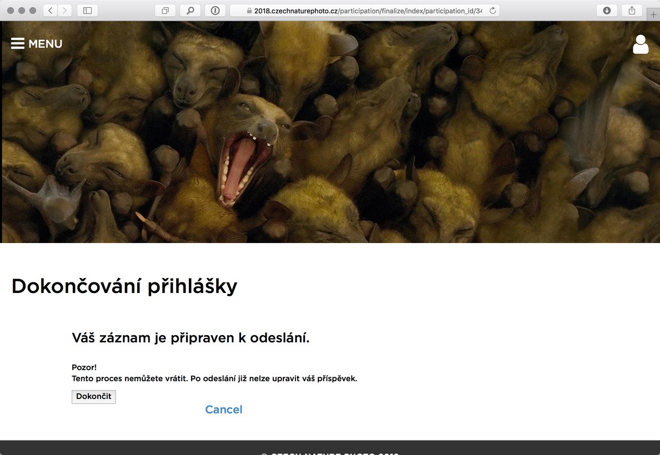
Task: Open the tab overview button in toolbar
Action: click(165, 11)
